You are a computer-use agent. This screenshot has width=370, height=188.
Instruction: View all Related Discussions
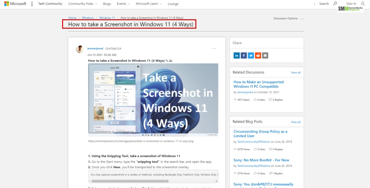click(296, 72)
